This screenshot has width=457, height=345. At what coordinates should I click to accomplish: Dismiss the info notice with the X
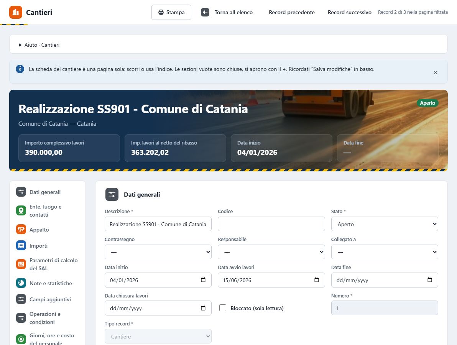(436, 72)
